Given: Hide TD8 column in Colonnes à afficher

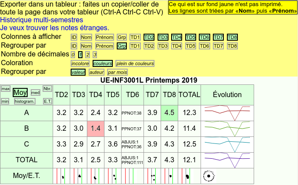Looking at the screenshot, I should [x=232, y=37].
